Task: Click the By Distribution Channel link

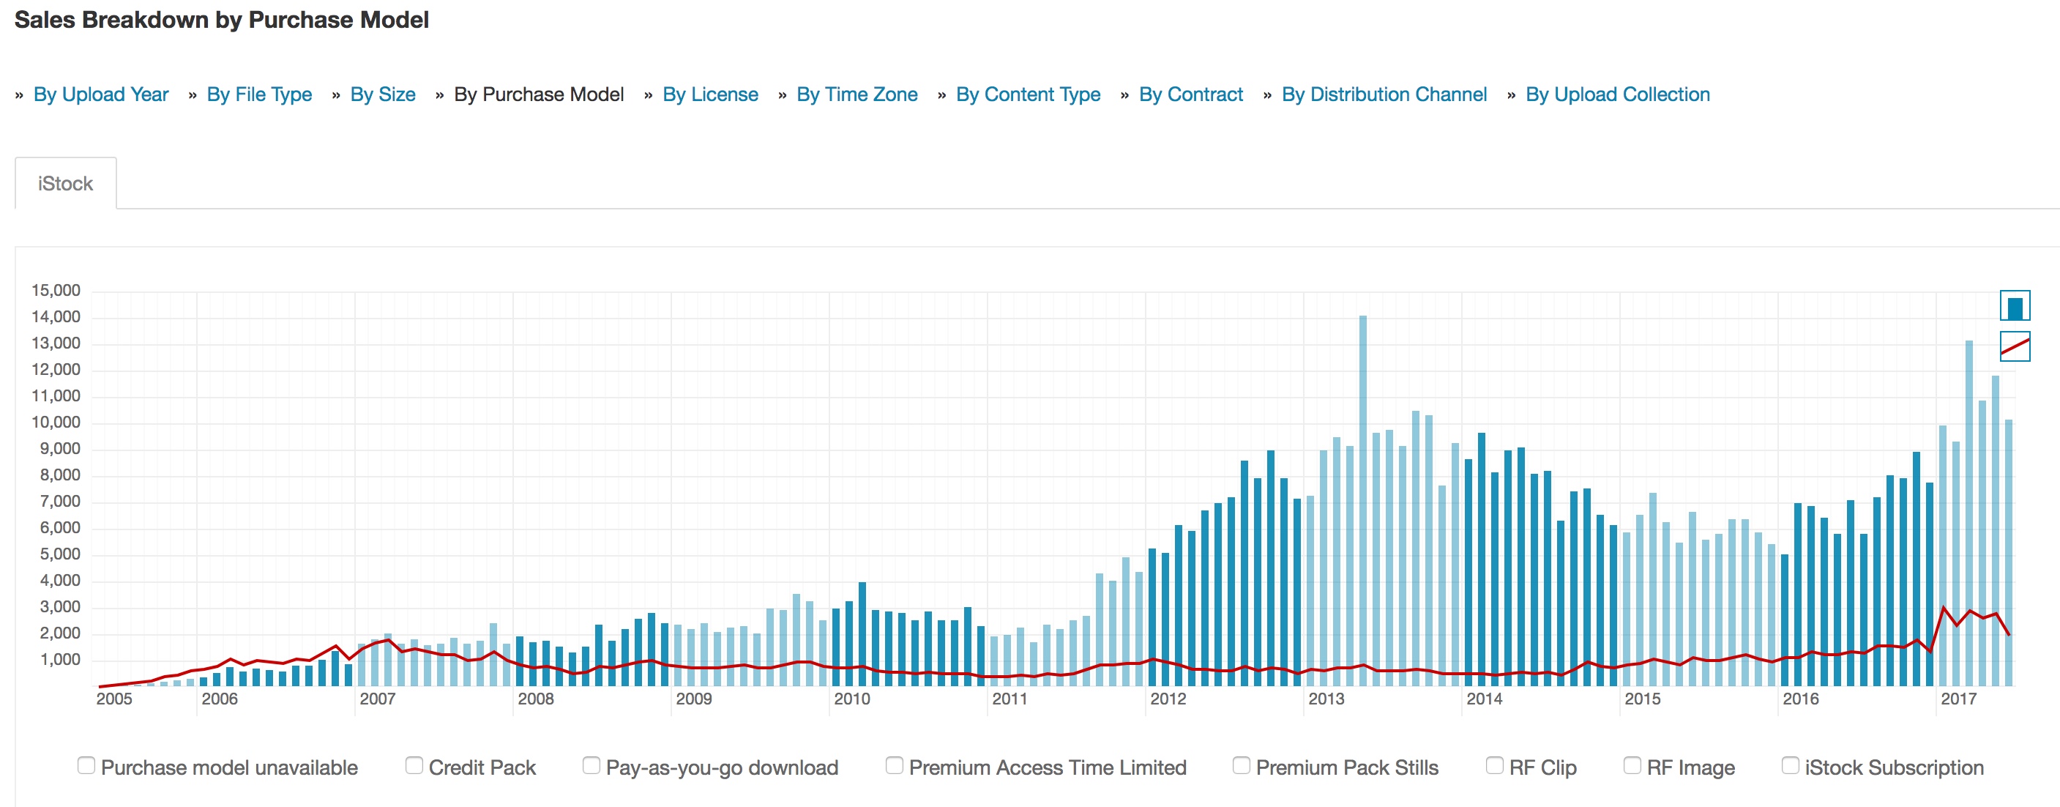Action: (x=1384, y=94)
